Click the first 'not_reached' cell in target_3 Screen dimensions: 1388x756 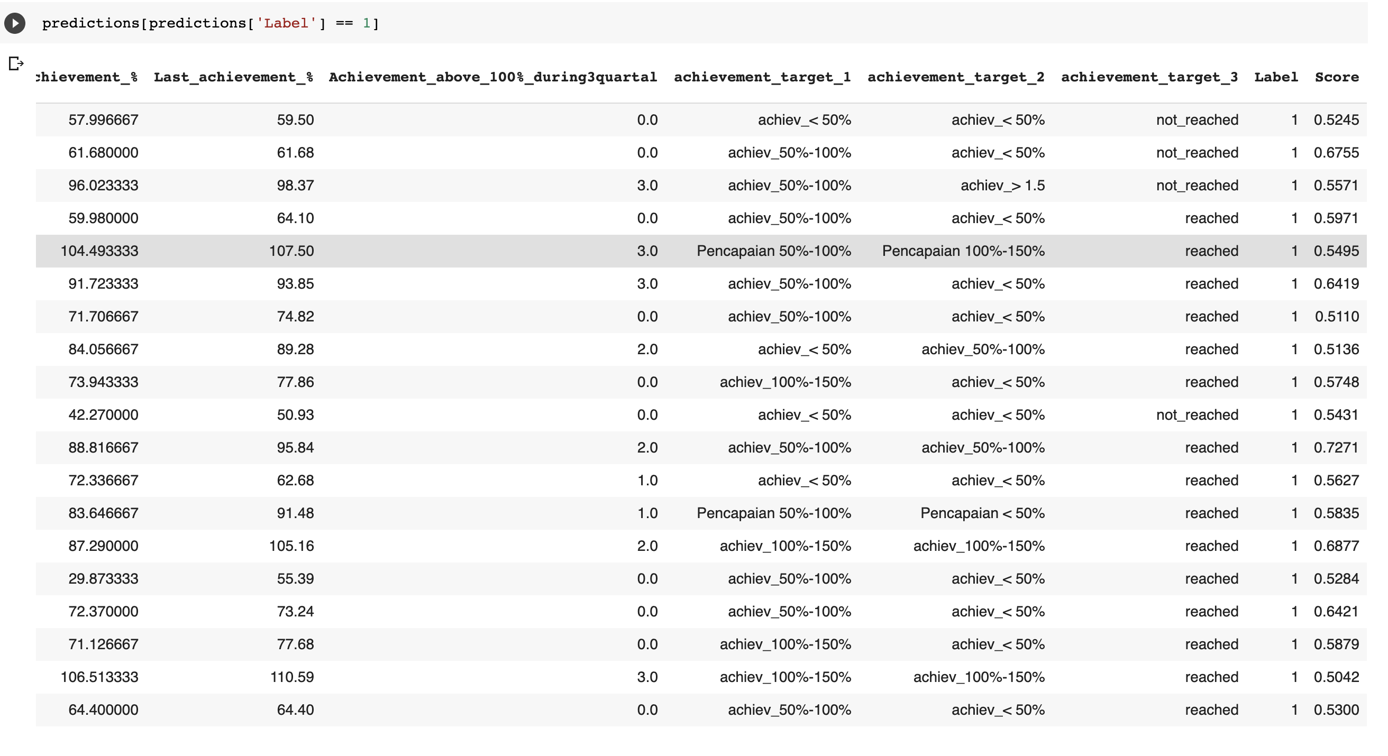point(1197,119)
